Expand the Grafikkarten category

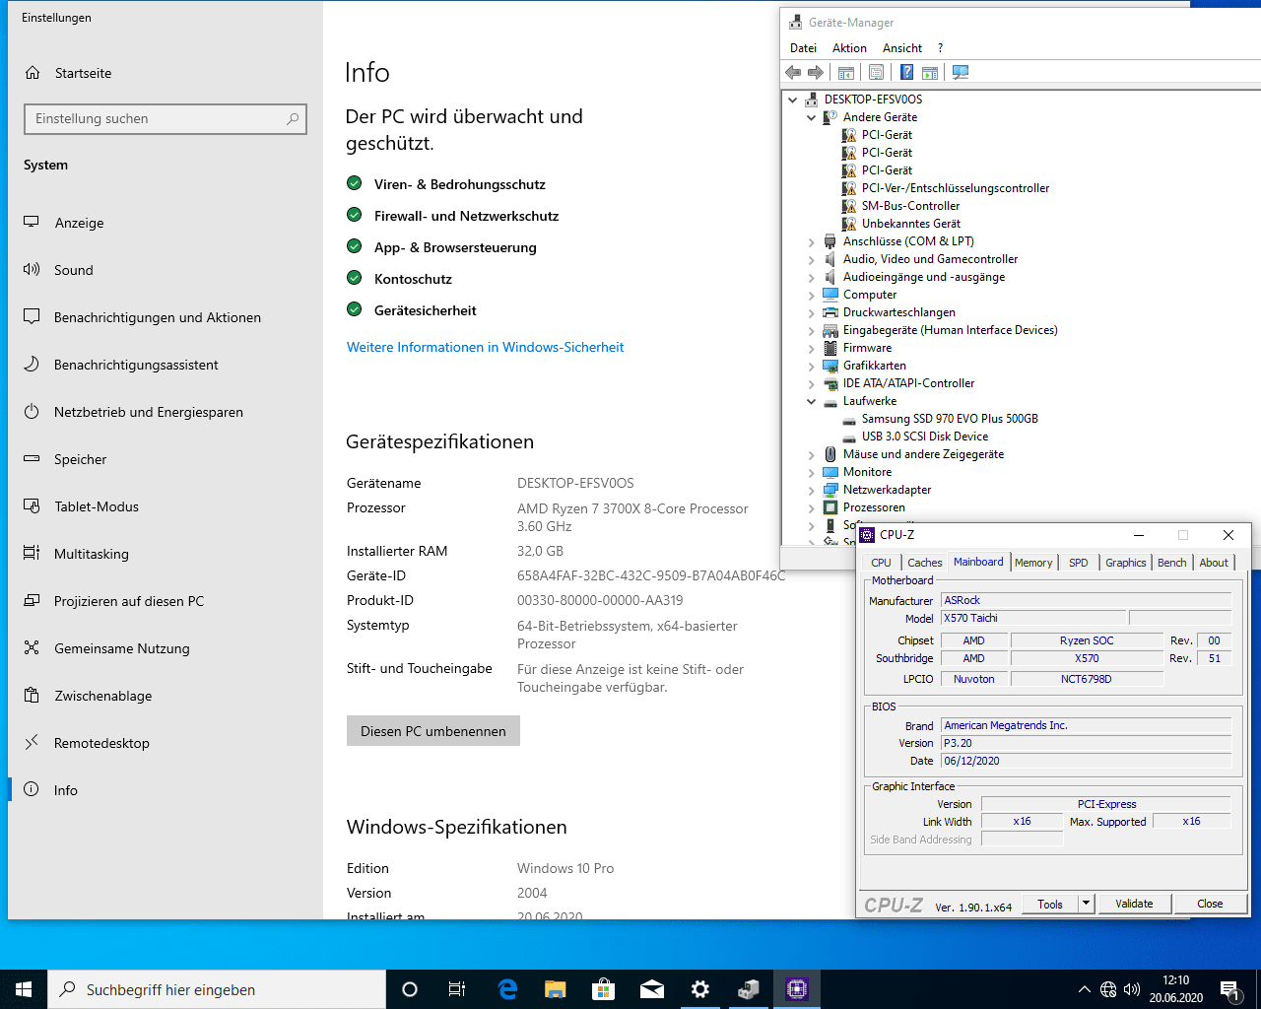811,366
